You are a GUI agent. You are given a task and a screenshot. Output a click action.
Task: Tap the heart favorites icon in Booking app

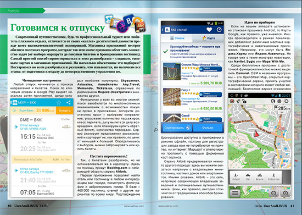coord(209,30)
